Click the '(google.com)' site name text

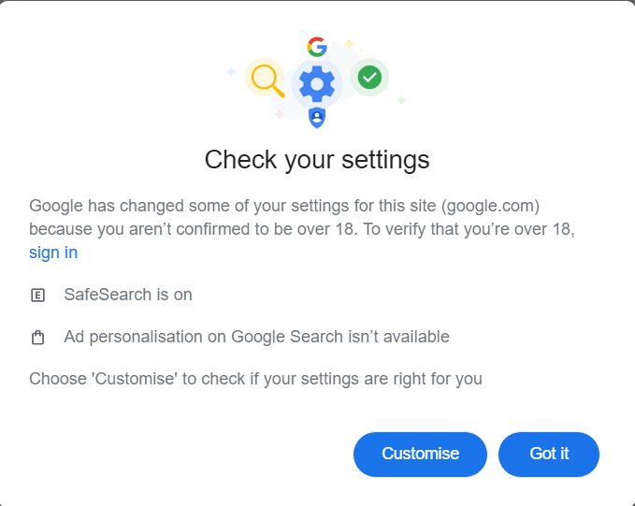490,205
